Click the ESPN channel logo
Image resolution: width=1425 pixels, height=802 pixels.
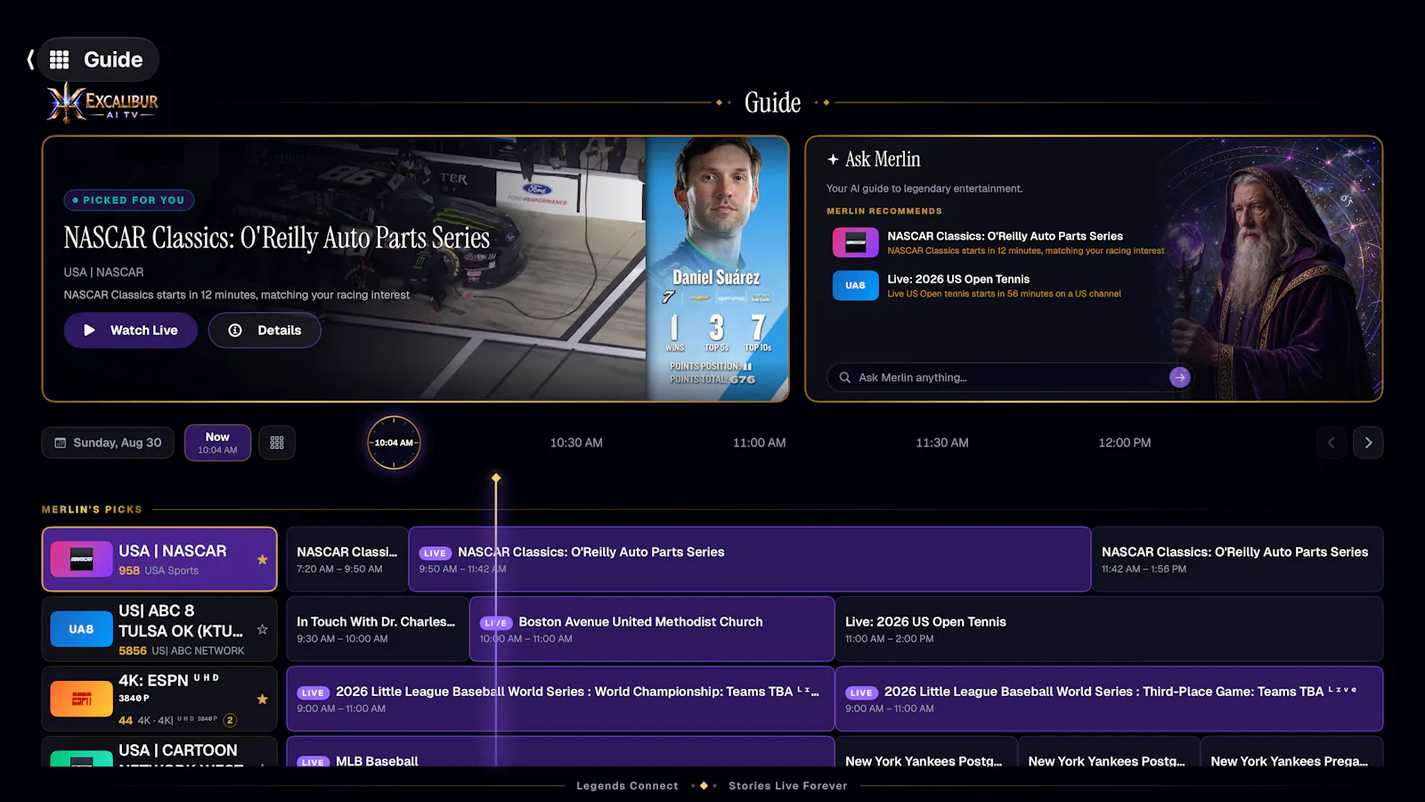(x=81, y=699)
